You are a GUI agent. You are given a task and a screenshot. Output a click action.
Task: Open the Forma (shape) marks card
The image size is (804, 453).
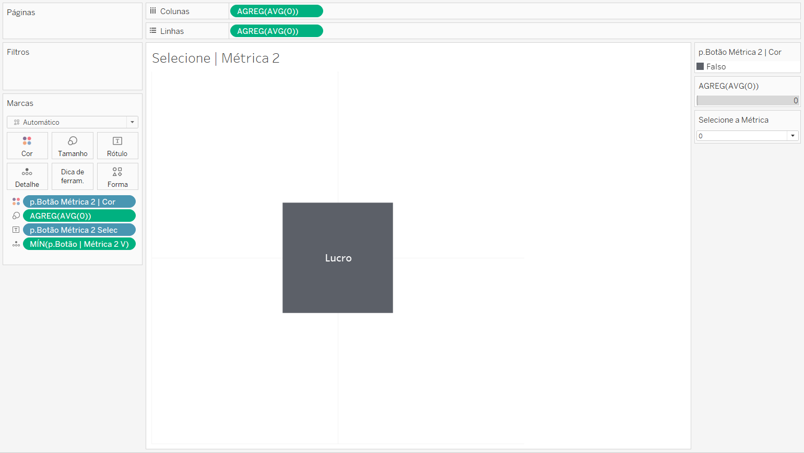117,176
